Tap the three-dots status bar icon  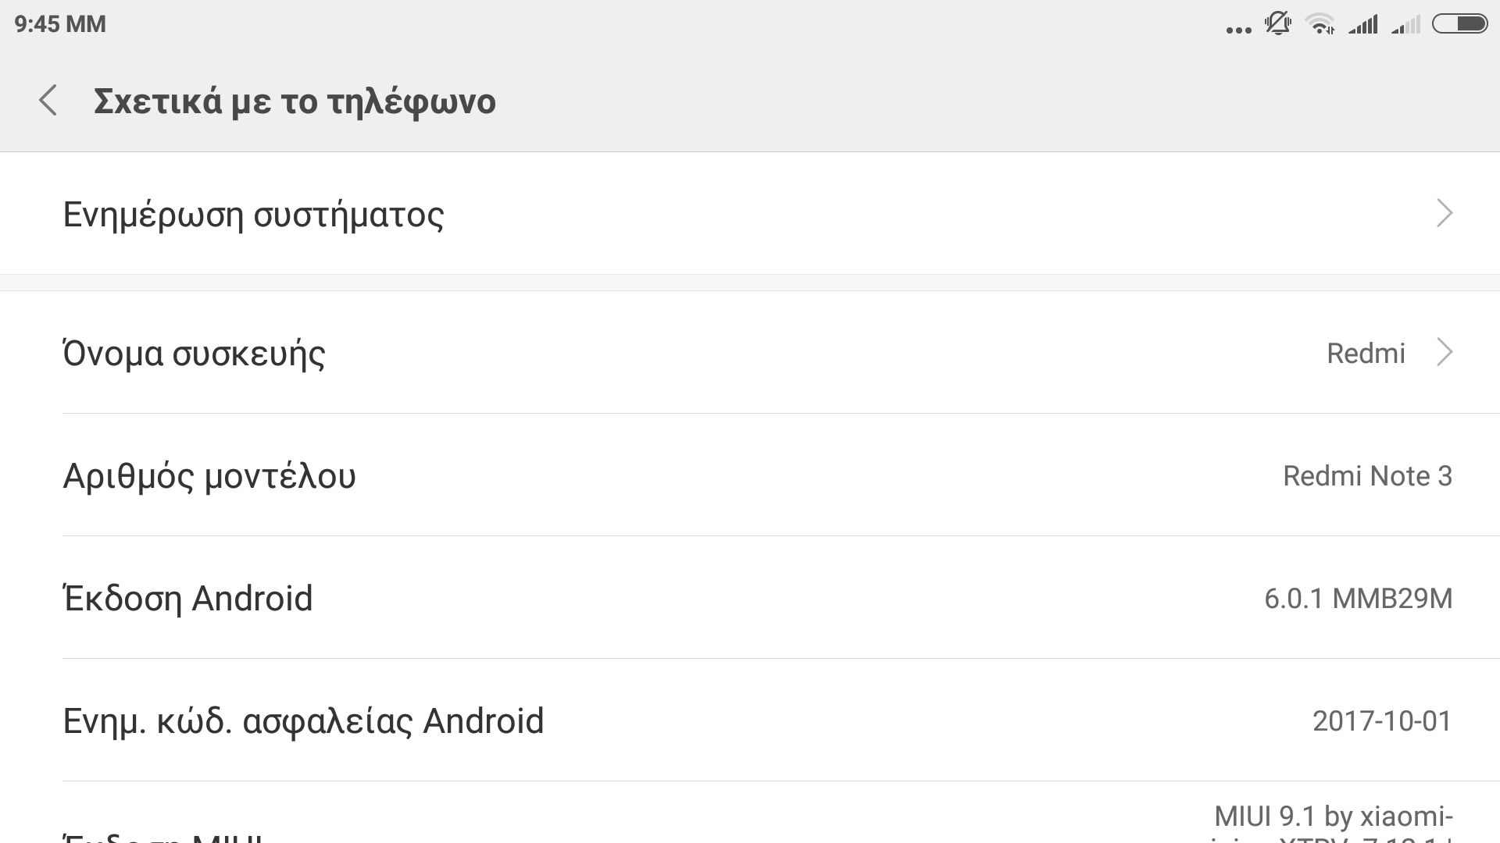click(x=1238, y=30)
